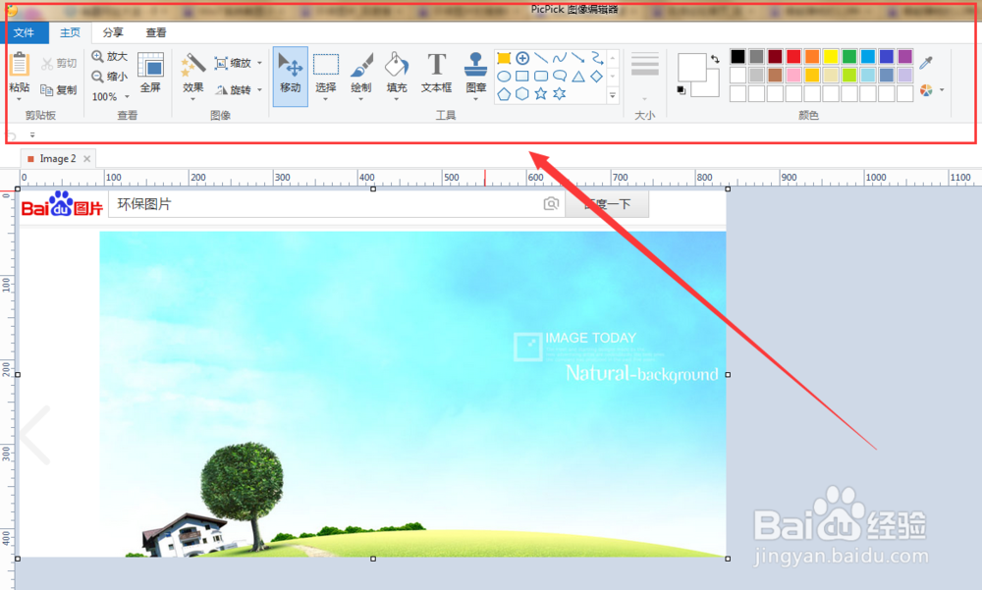Choose the purple color swatch

tap(905, 57)
